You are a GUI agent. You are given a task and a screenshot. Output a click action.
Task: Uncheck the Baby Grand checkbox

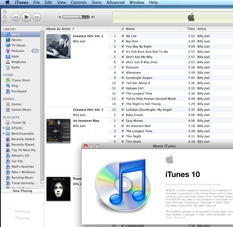(x=123, y=115)
